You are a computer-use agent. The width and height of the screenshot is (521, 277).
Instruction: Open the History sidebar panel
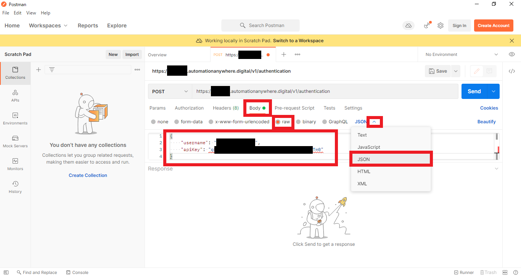tap(15, 187)
